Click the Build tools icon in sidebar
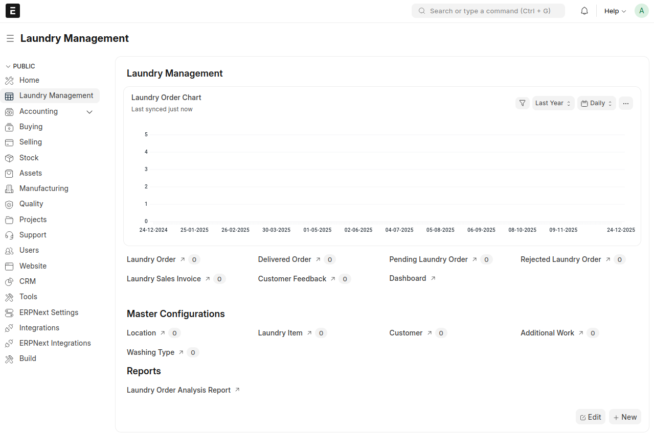654x434 pixels. point(10,358)
